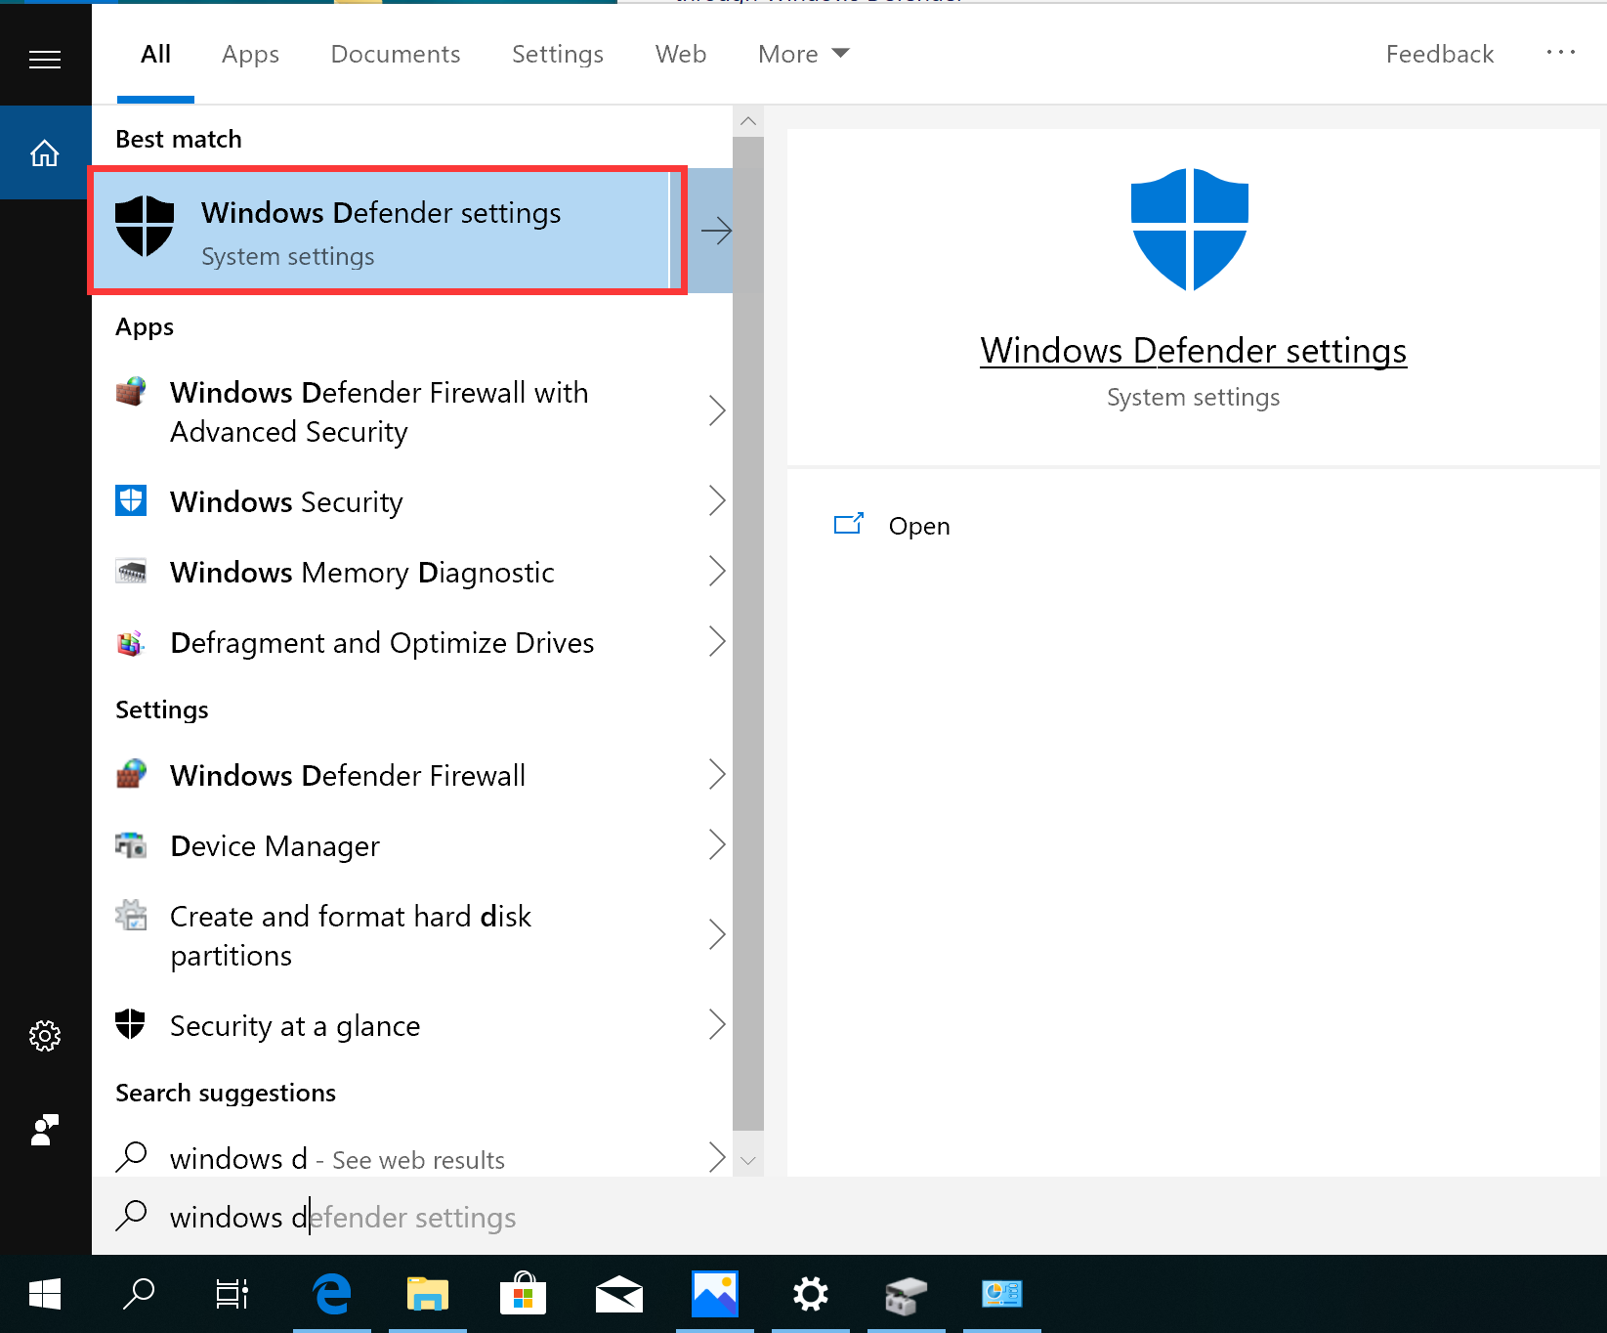This screenshot has height=1333, width=1607.
Task: Expand the Windows Defender Firewall result
Action: coord(718,774)
